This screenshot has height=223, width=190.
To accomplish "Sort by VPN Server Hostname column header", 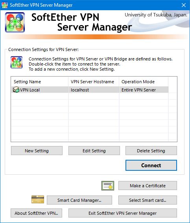I will coord(94,82).
